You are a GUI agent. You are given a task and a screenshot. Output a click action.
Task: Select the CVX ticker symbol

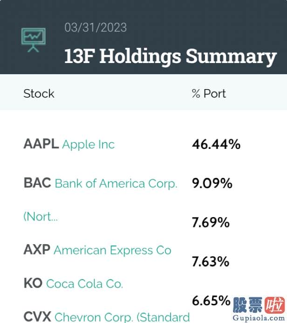pos(37,317)
